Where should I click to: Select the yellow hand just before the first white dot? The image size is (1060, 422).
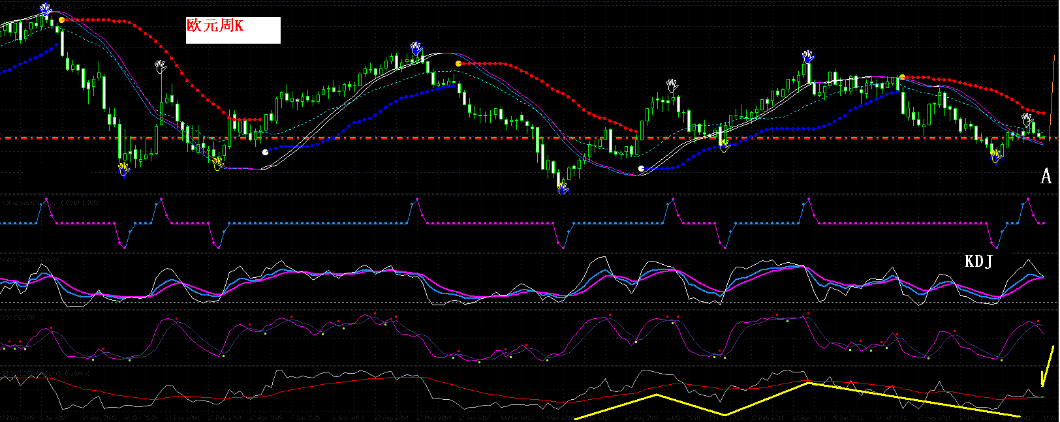[219, 163]
